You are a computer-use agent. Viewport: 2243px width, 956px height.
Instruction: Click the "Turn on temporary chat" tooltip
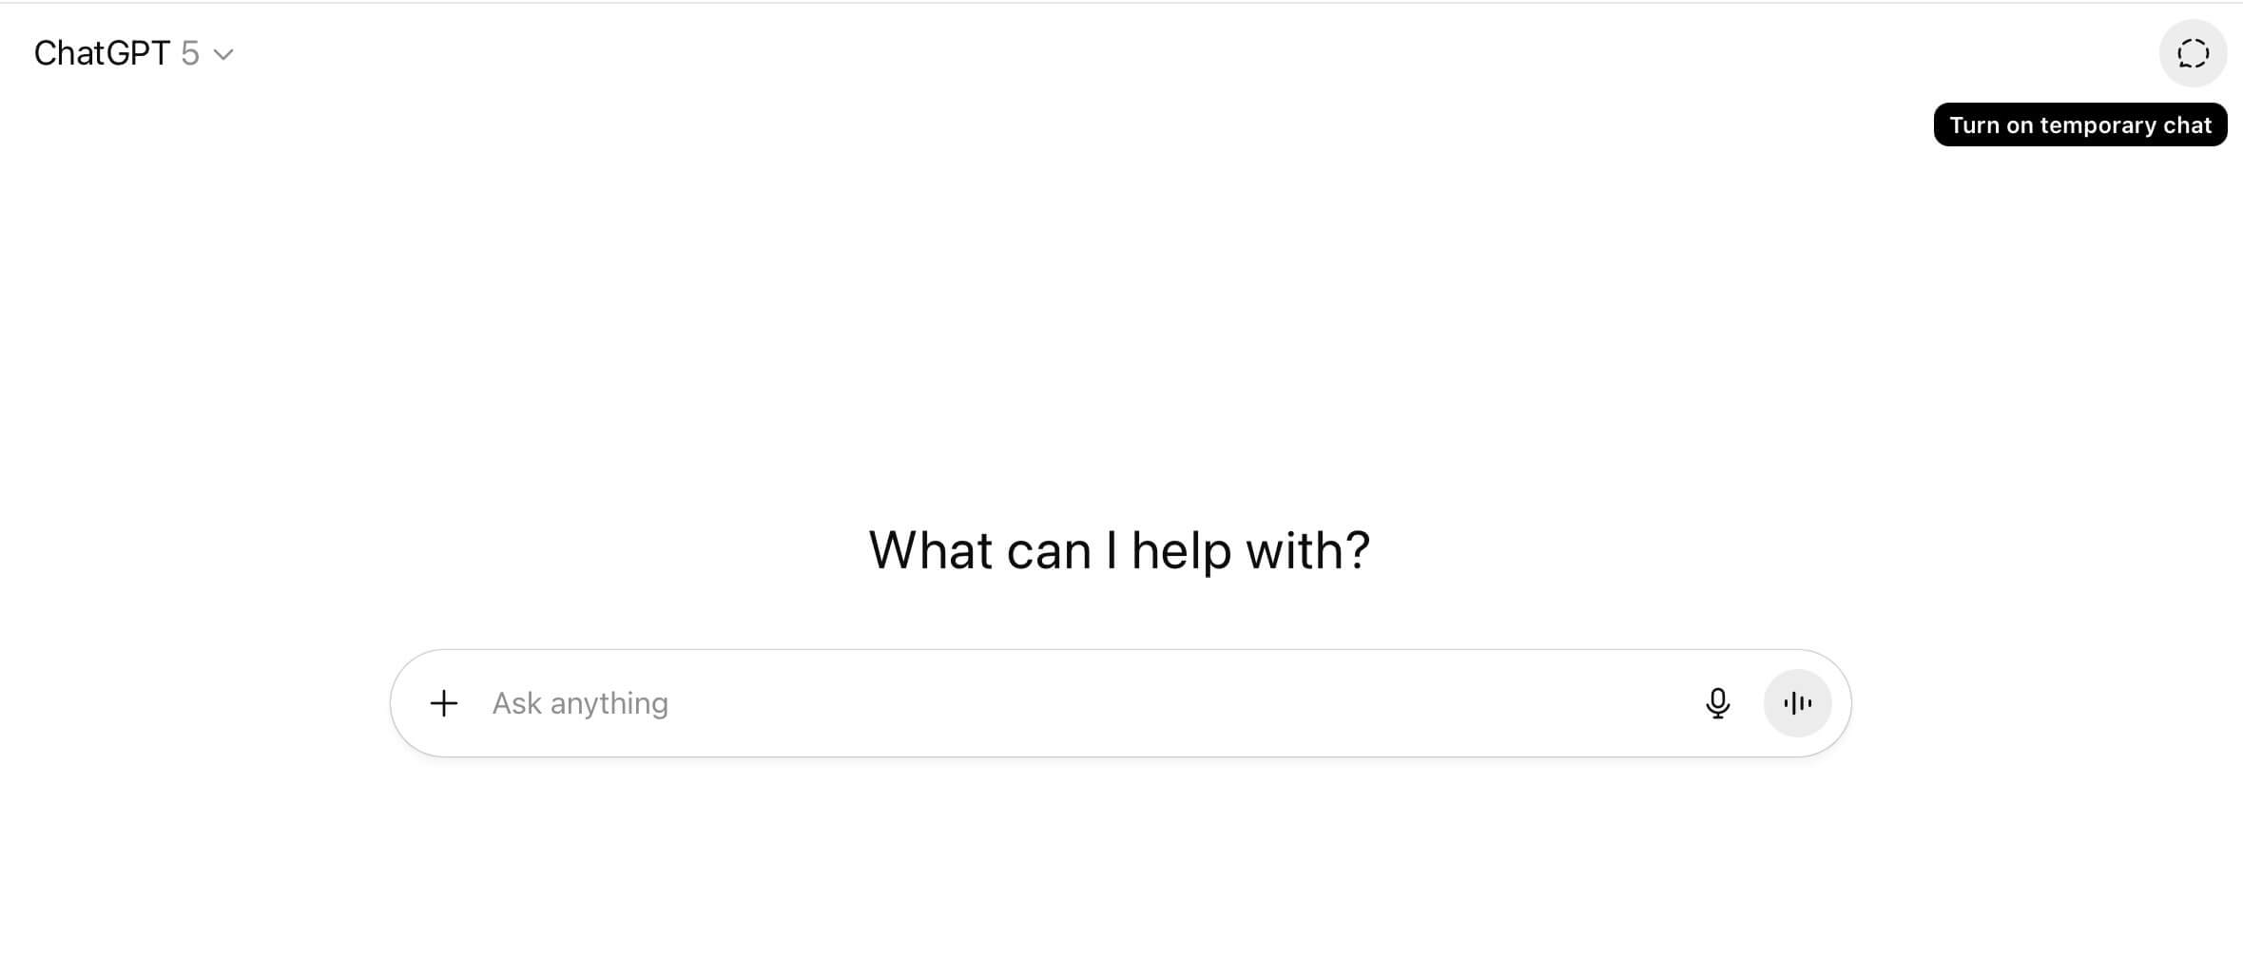2079,124
